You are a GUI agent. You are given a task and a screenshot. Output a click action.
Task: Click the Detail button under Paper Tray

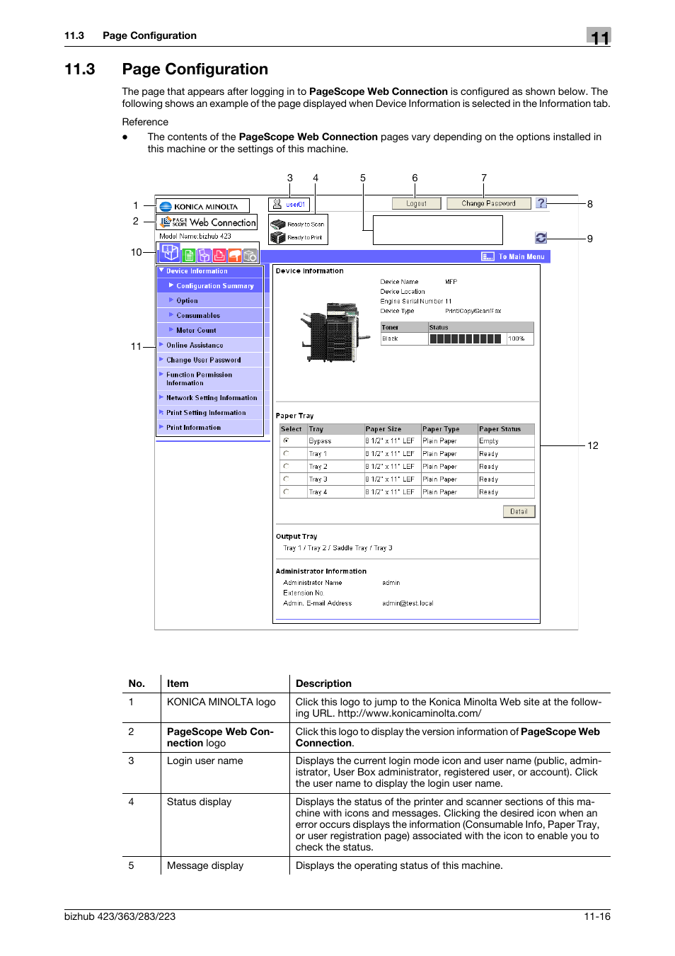pos(519,511)
